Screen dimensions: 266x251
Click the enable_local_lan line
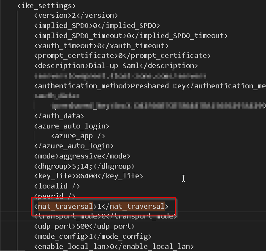click(114, 246)
